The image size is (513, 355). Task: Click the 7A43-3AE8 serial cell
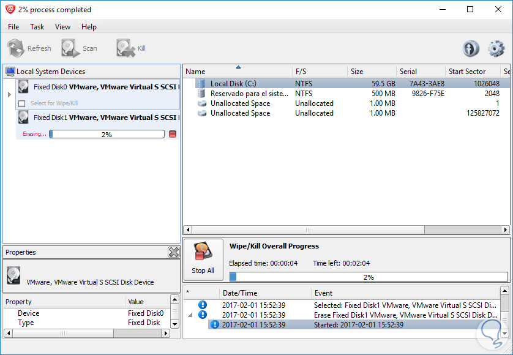pos(427,83)
